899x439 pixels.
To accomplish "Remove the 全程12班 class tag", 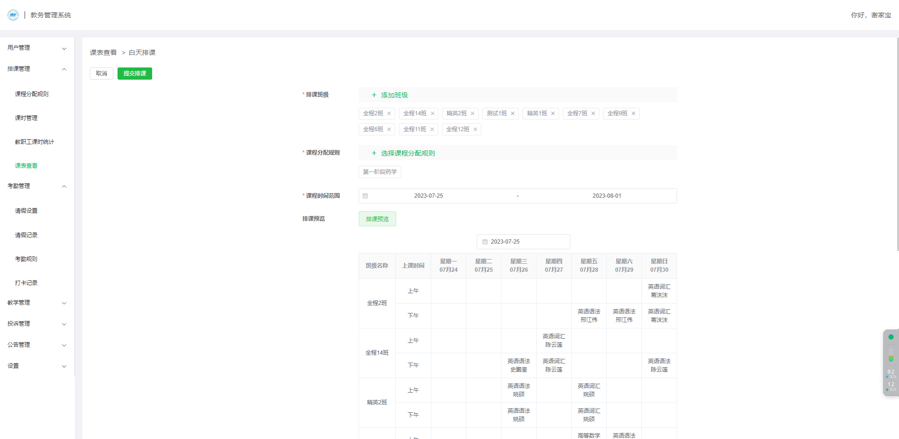I will click(475, 129).
